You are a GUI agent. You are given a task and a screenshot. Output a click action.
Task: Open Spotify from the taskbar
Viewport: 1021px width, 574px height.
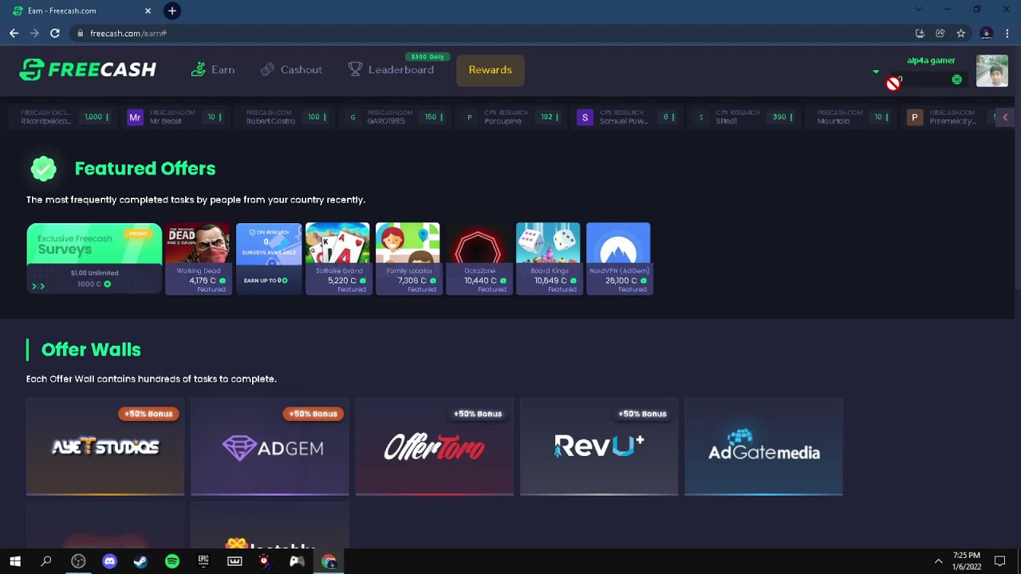(172, 561)
